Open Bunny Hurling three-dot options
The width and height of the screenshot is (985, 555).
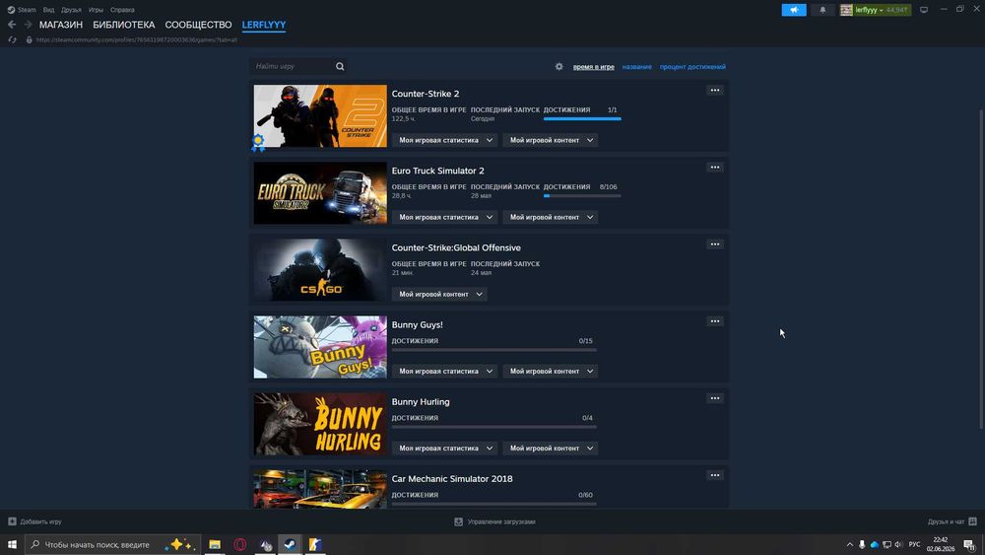[x=715, y=398]
